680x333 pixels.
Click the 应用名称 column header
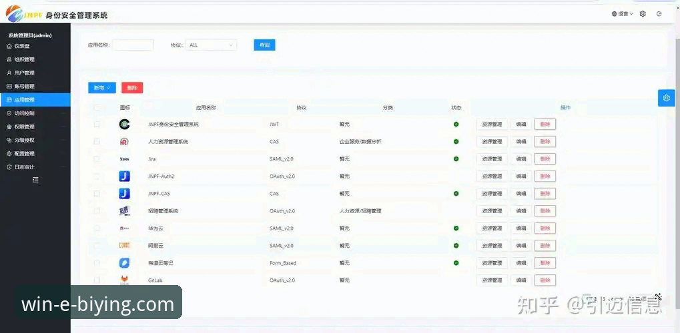pyautogui.click(x=206, y=107)
